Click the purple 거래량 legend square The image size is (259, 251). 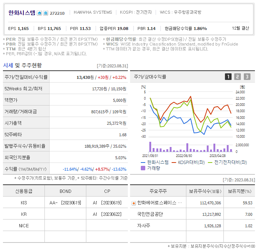click(x=143, y=168)
